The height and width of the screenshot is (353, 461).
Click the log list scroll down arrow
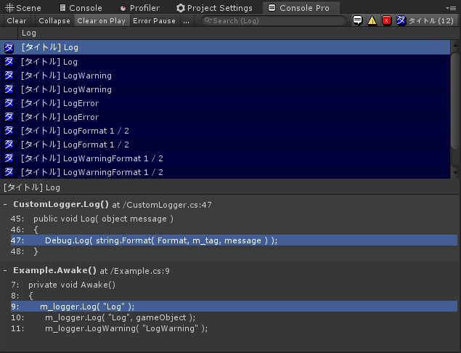pyautogui.click(x=455, y=174)
